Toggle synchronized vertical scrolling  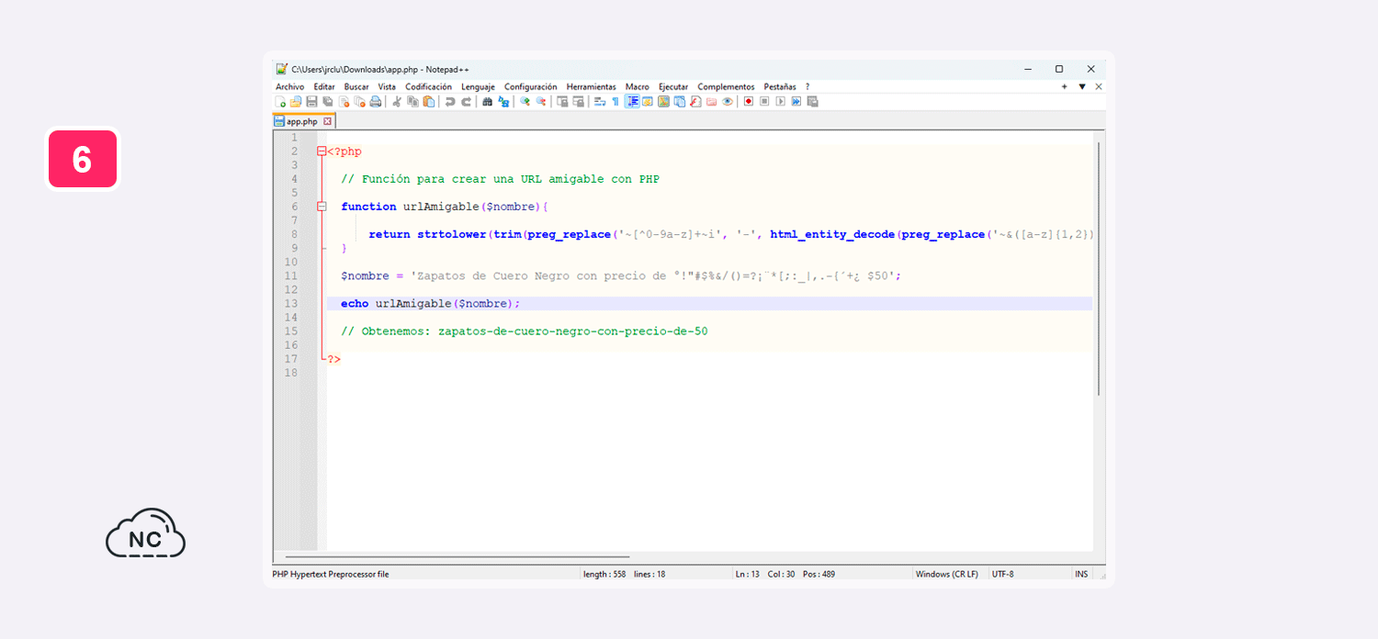coord(562,102)
